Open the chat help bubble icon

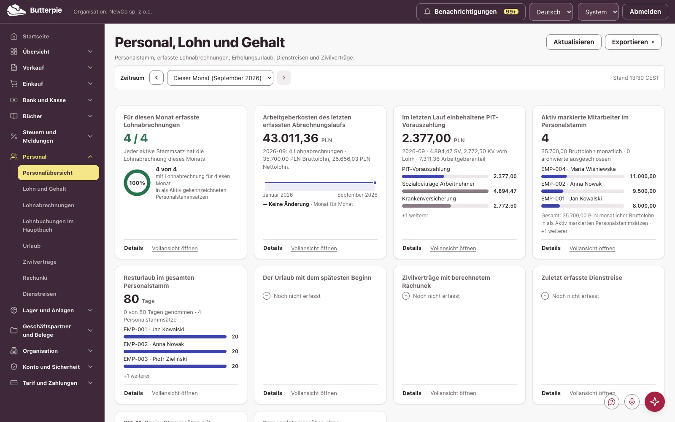pos(611,402)
